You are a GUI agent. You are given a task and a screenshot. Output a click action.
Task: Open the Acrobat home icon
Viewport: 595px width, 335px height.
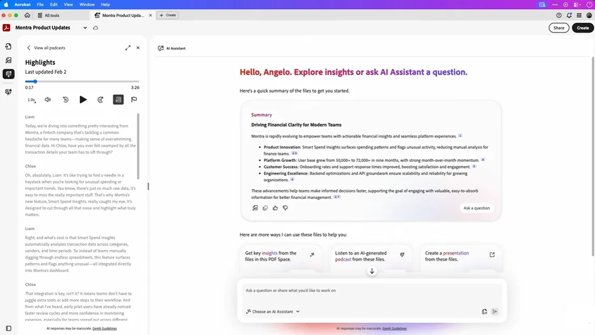[27, 15]
